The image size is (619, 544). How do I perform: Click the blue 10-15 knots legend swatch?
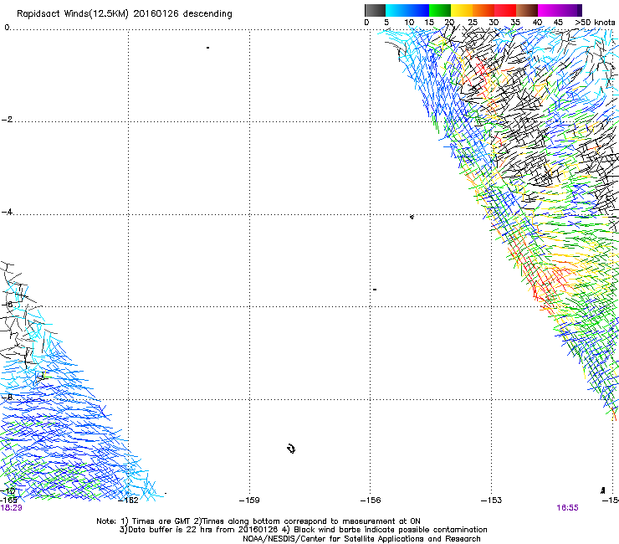418,10
